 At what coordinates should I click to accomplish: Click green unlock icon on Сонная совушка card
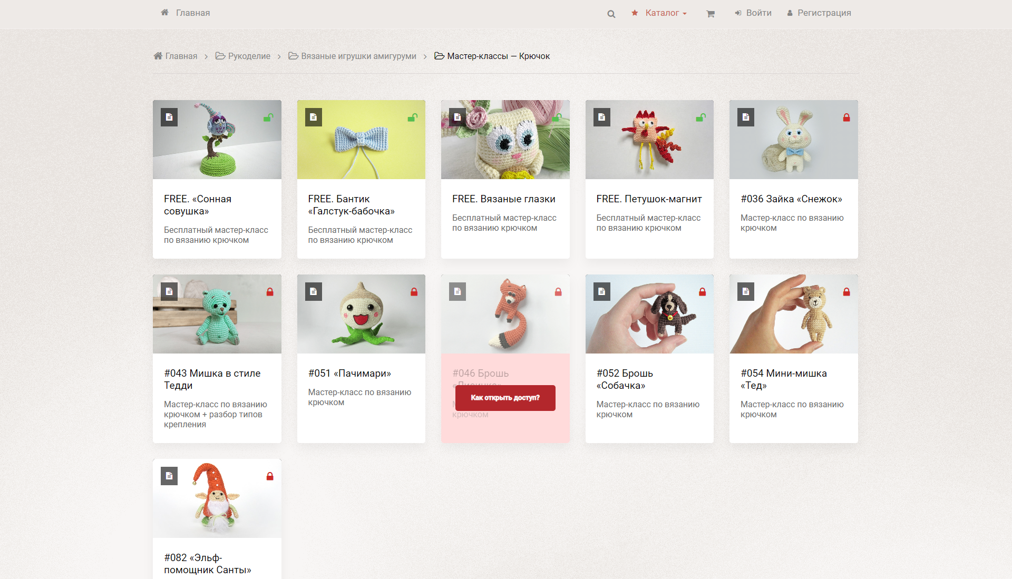tap(269, 117)
